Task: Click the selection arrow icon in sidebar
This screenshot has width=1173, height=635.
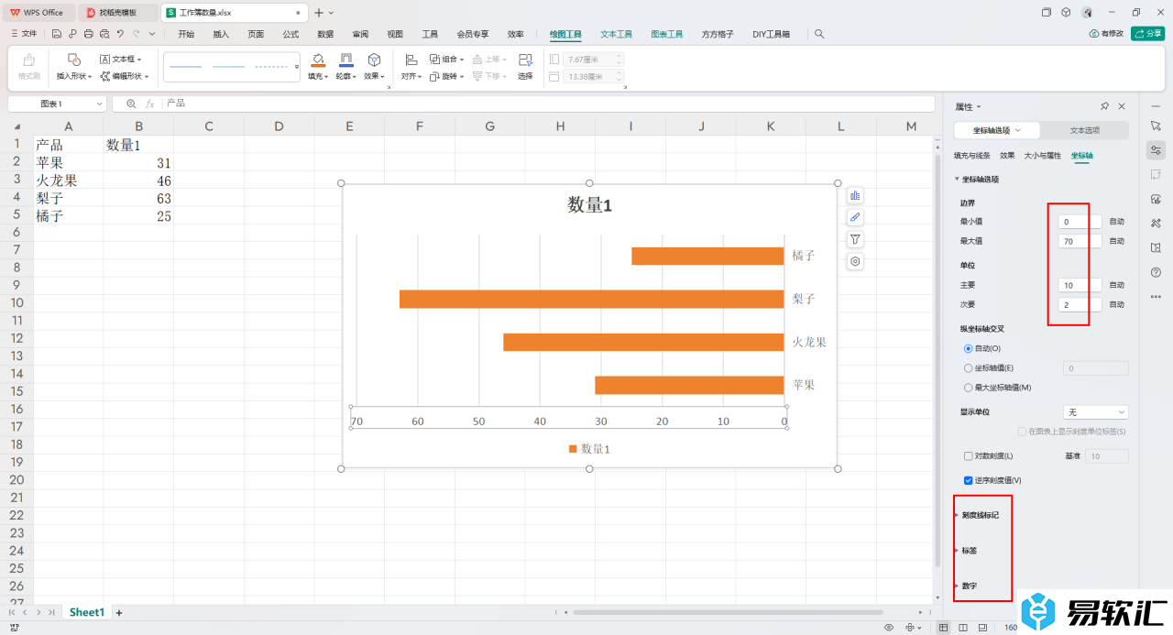Action: (x=1155, y=125)
